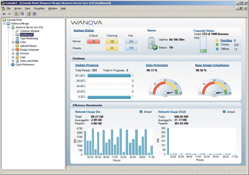
Task: Click the license capacity bar gauge
Action: 203,45
